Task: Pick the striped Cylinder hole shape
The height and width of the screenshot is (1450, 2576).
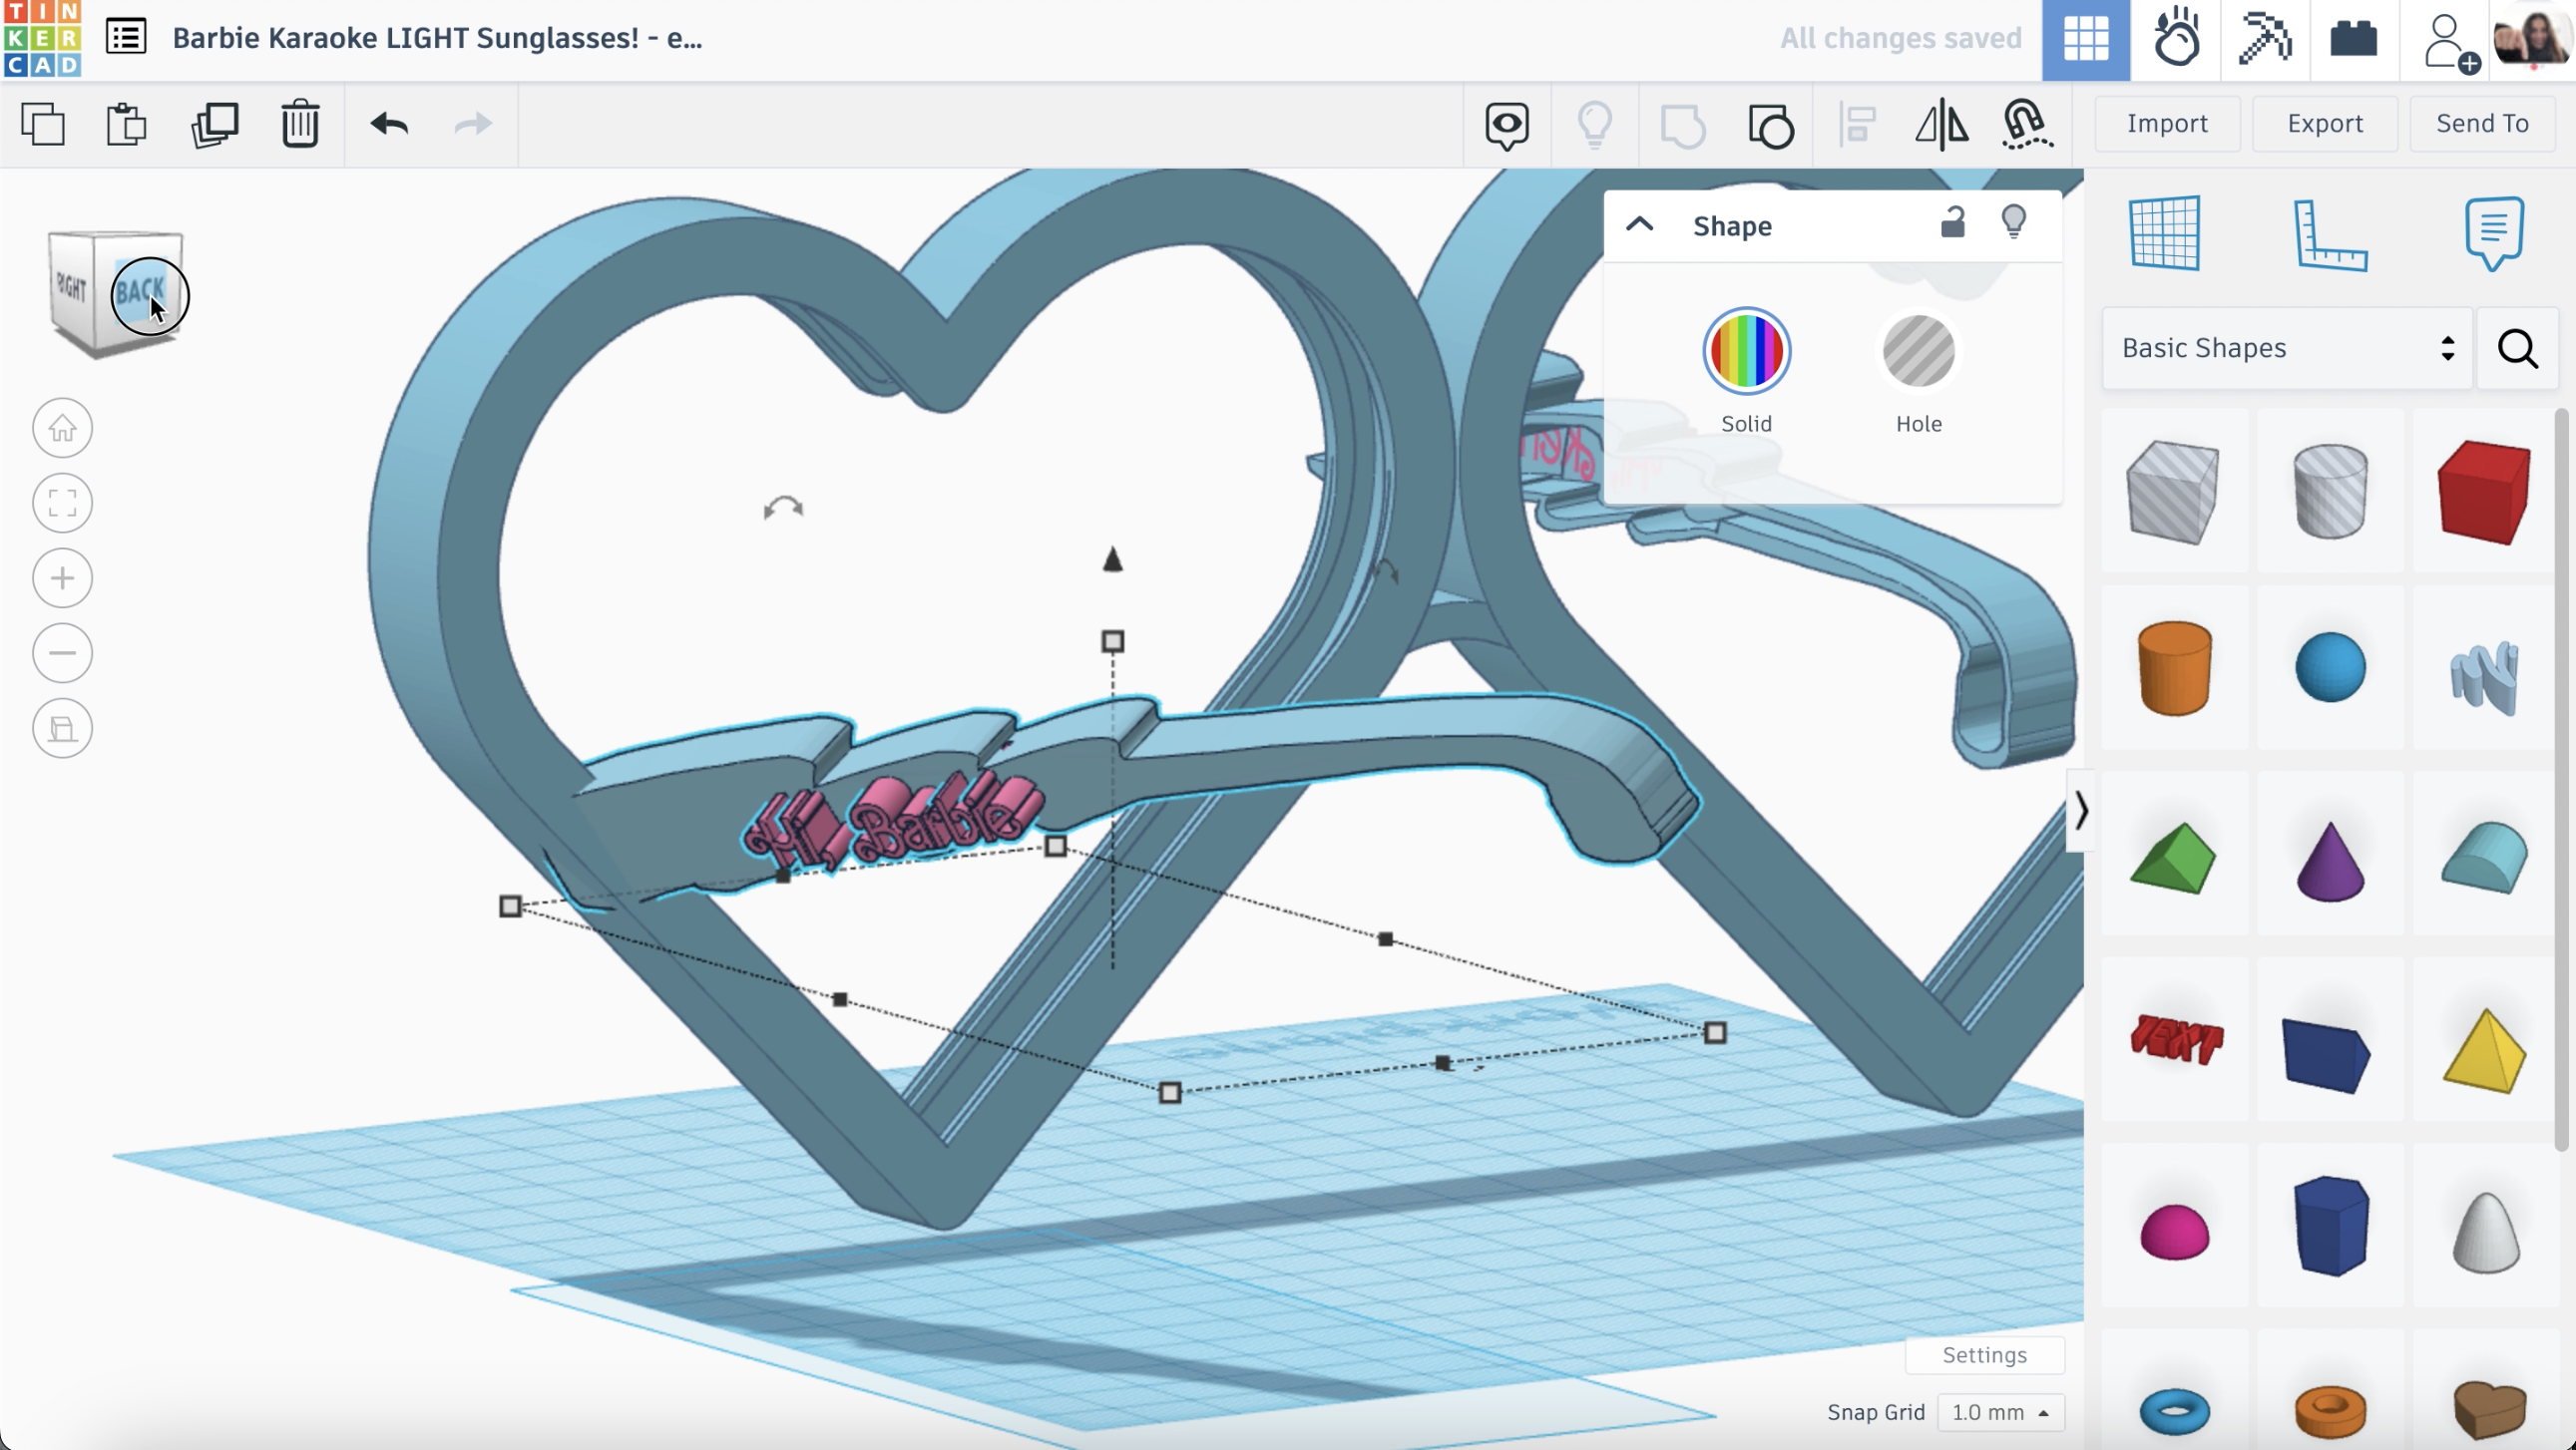Action: tap(2330, 492)
